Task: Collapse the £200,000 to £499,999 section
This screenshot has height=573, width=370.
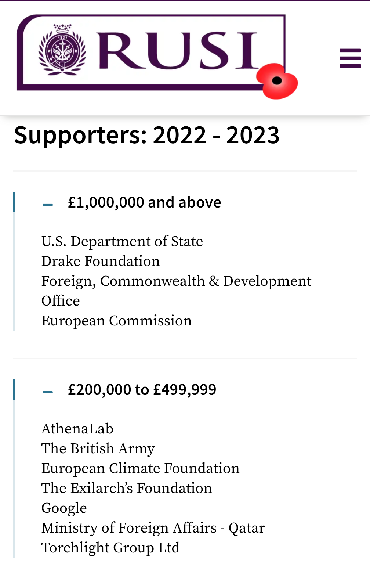Action: [142, 390]
